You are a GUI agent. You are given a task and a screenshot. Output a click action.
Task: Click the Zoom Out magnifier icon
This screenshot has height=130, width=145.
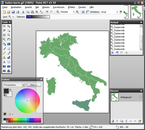click(58, 12)
